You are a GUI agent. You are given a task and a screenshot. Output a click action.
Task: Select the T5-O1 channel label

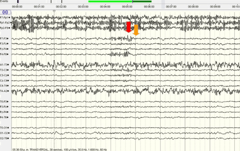click(x=4, y=128)
